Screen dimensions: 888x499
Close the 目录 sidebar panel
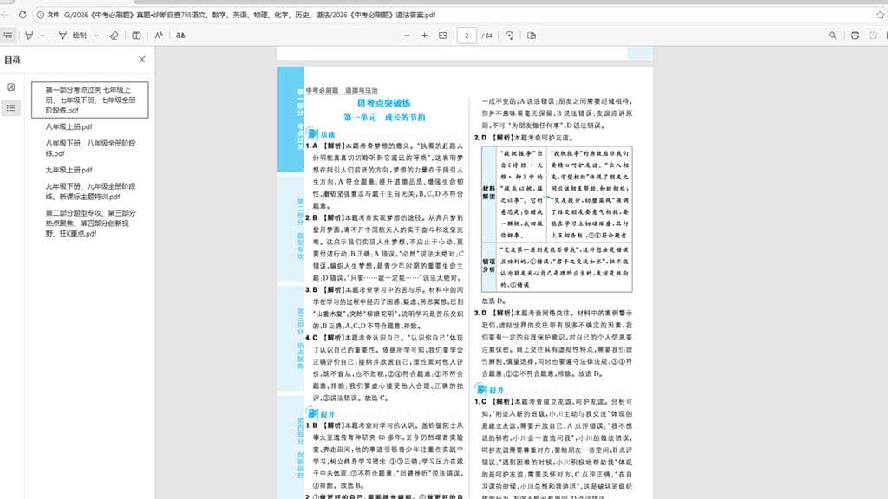tap(141, 59)
